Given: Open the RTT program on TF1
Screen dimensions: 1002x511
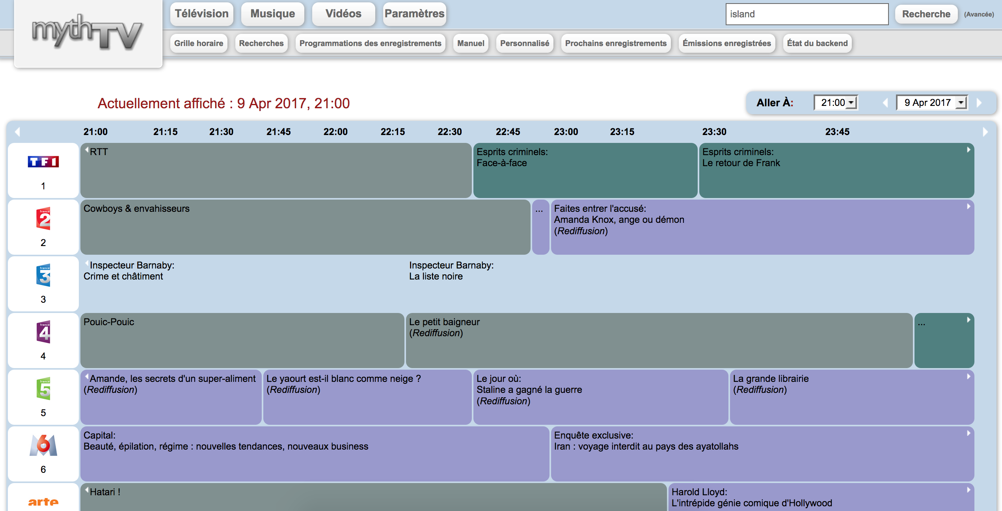Looking at the screenshot, I should point(276,170).
